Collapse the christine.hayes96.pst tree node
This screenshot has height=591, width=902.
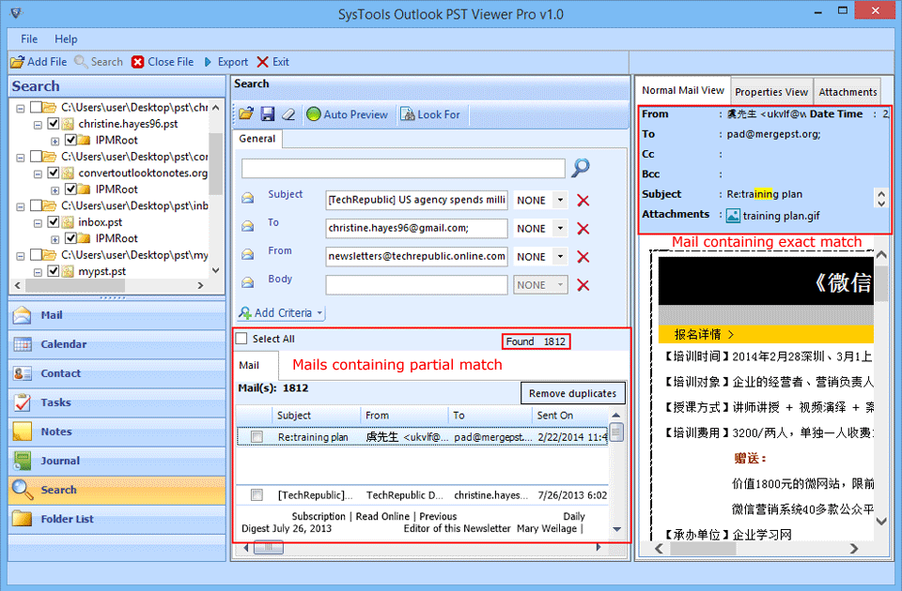tap(38, 124)
